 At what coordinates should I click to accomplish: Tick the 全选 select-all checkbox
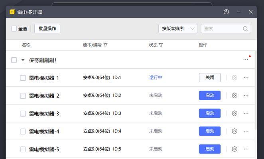pos(14,29)
